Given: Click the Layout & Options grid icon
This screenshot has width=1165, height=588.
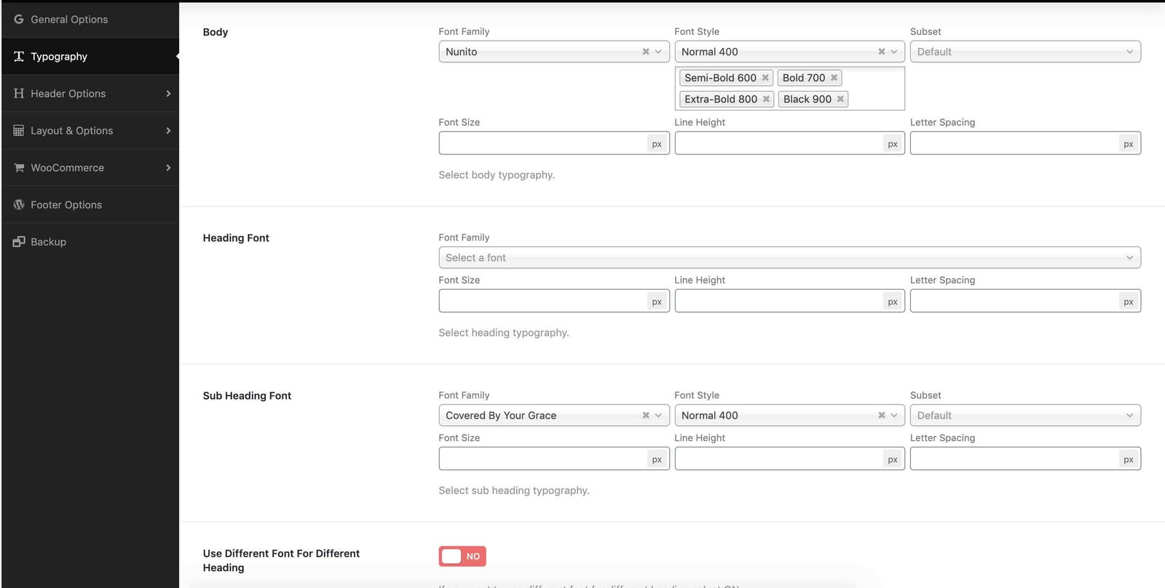Looking at the screenshot, I should pyautogui.click(x=19, y=131).
